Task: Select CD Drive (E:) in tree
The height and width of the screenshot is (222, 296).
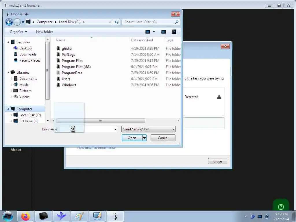Action: [x=29, y=121]
